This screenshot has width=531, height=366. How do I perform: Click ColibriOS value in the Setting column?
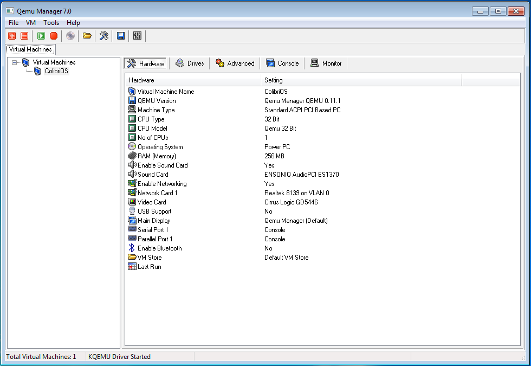point(276,92)
